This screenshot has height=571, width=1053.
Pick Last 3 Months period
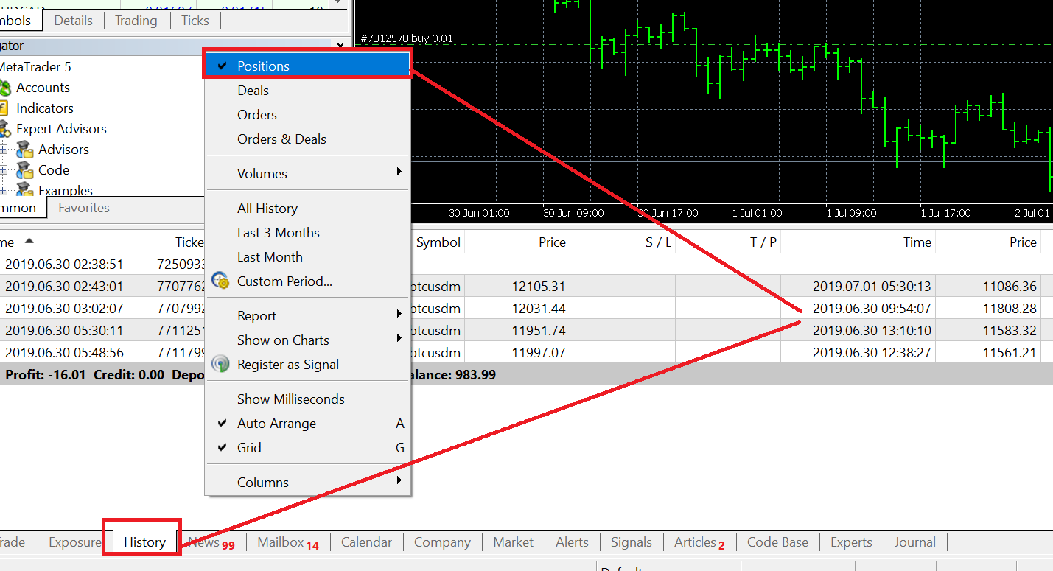tap(307, 232)
